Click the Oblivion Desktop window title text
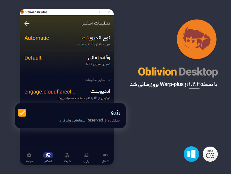Viewport: 231px width, 174px height. click(x=36, y=12)
